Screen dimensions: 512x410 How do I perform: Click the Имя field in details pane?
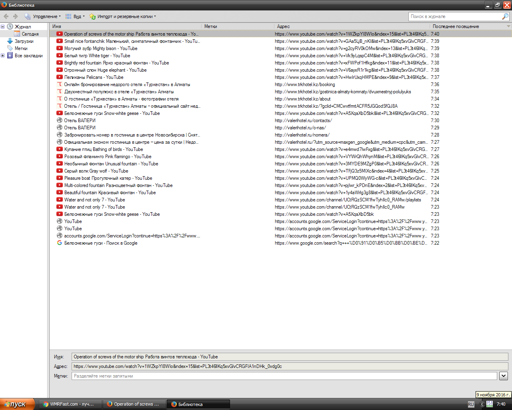click(x=290, y=357)
